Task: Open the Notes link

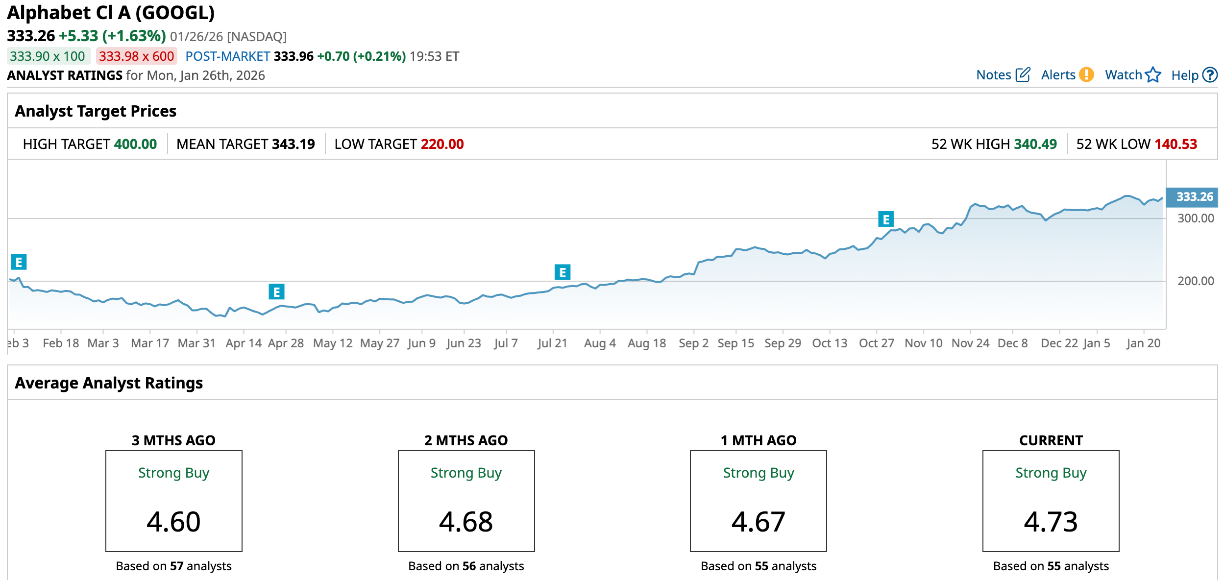Action: [993, 75]
